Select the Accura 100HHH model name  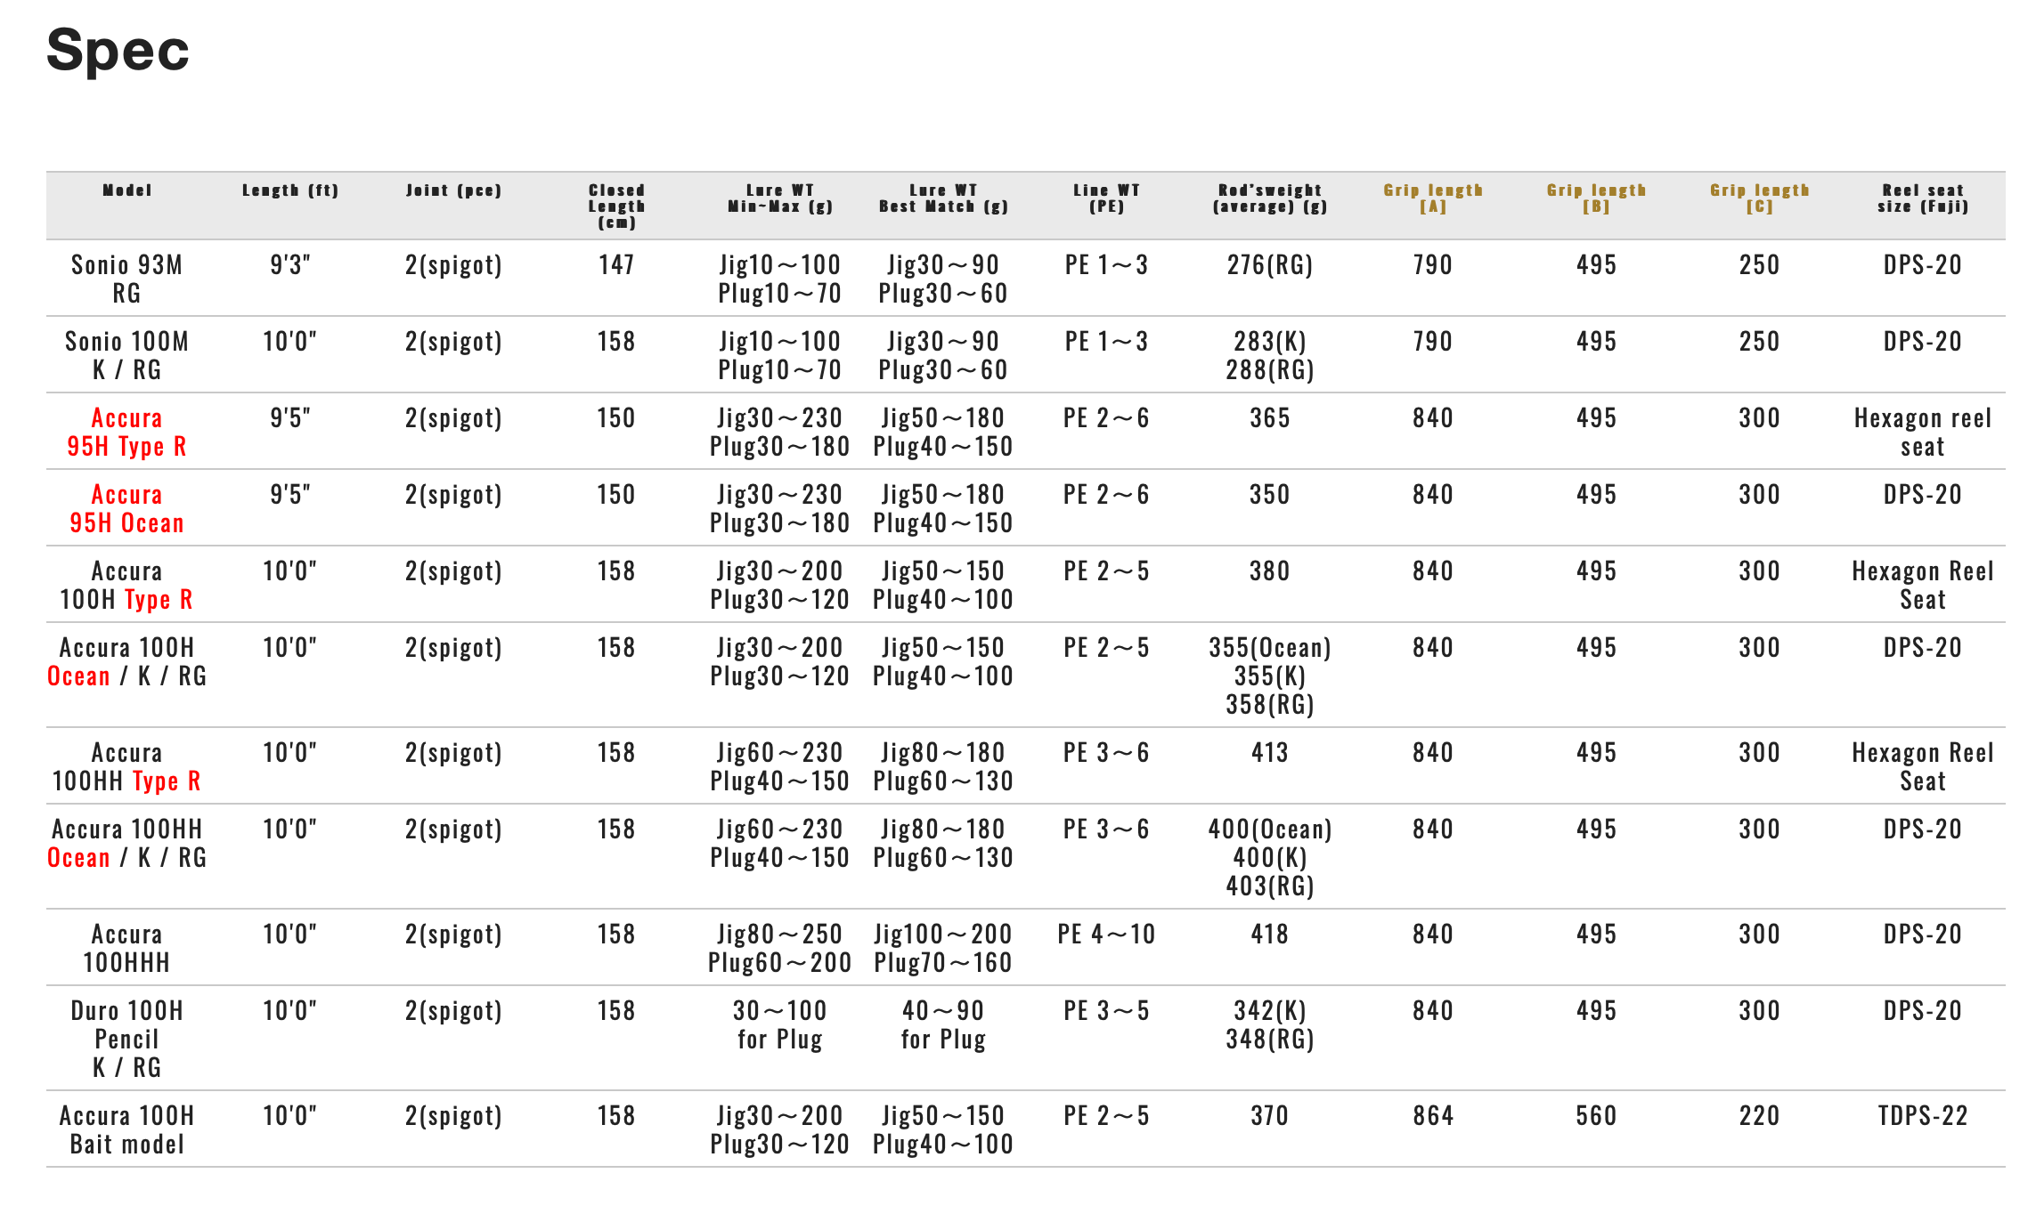[127, 948]
